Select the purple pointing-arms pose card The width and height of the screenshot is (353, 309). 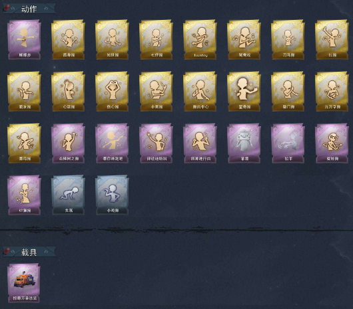pos(24,39)
